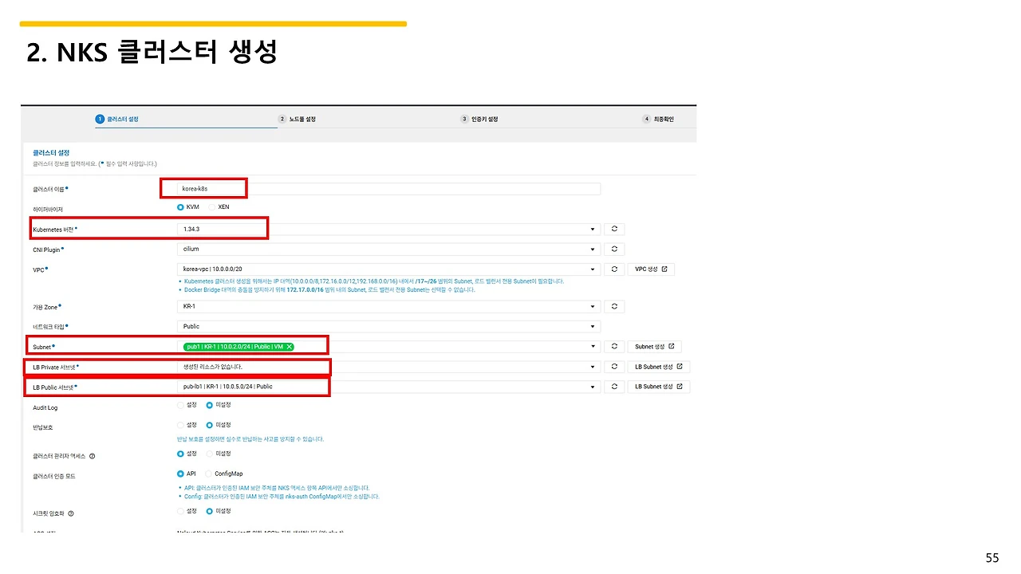Open the 가용 Zone dropdown showing KR-1

click(x=388, y=306)
